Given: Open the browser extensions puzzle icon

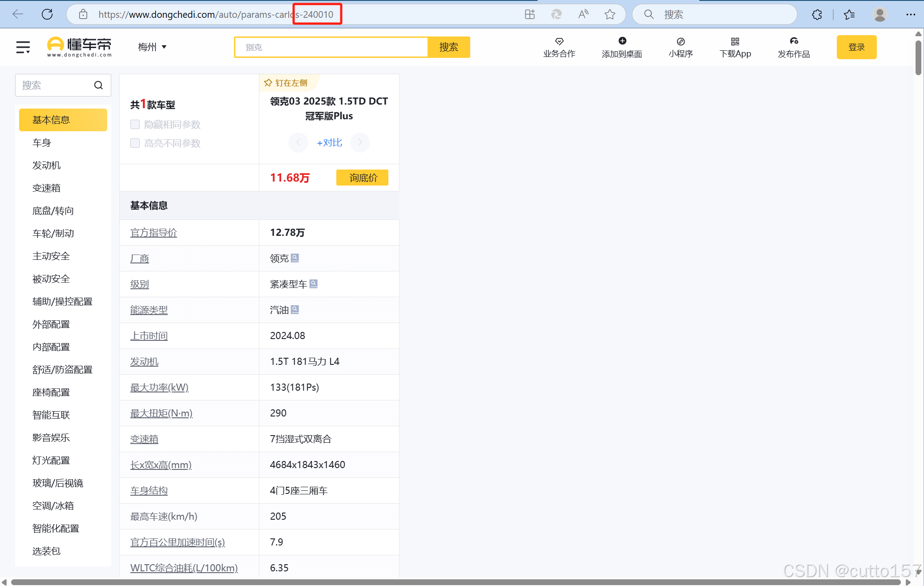Looking at the screenshot, I should tap(817, 14).
